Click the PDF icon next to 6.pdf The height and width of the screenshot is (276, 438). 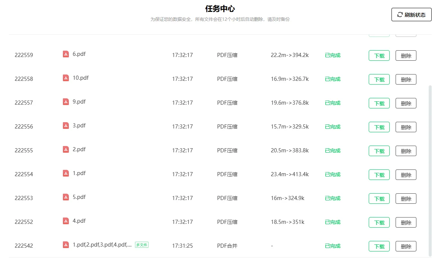(65, 54)
